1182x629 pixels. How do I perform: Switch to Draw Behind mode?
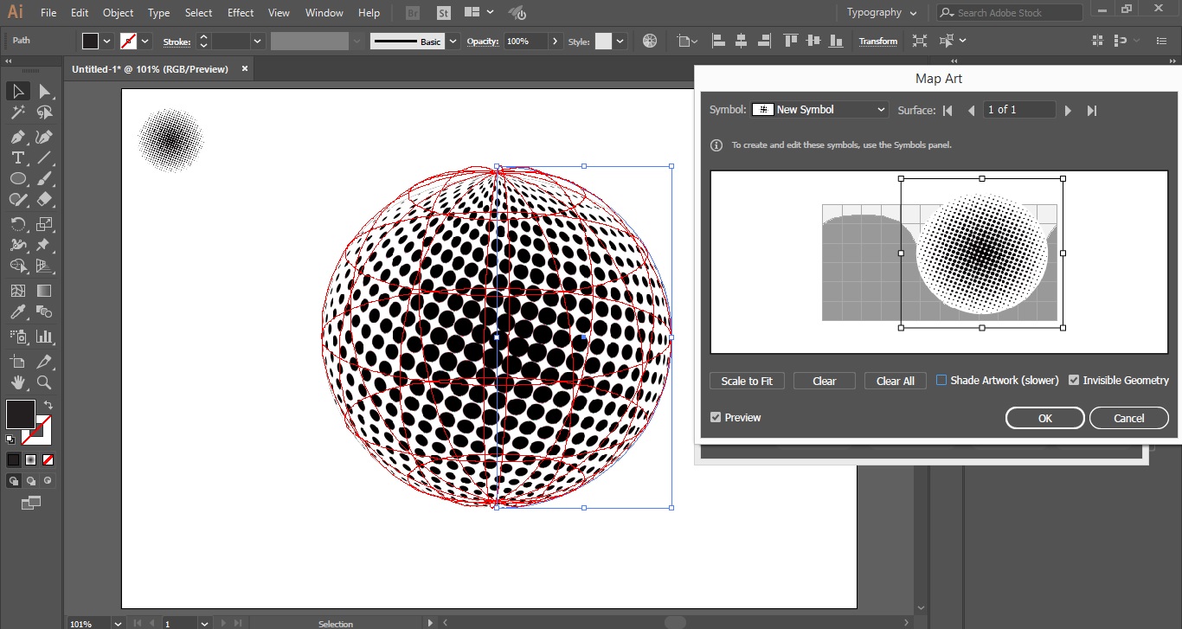[x=31, y=481]
